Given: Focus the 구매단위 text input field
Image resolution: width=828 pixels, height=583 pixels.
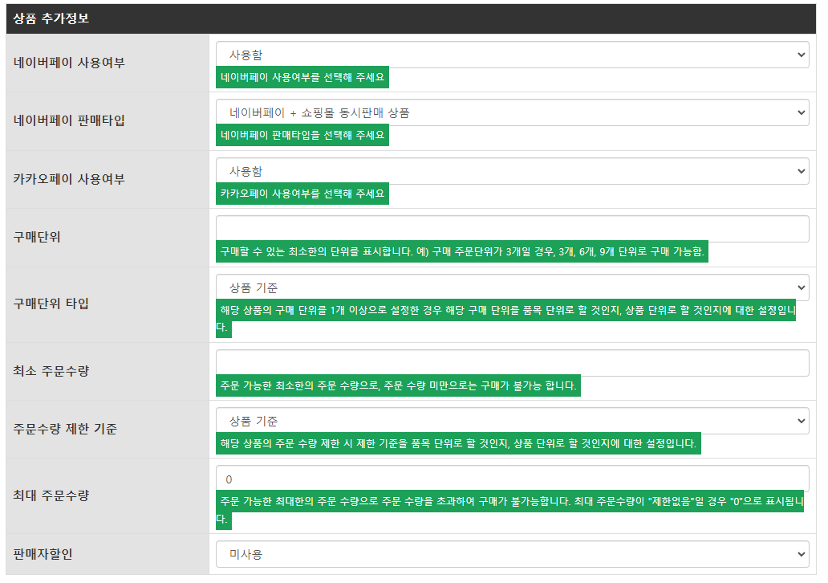Looking at the screenshot, I should coord(512,229).
